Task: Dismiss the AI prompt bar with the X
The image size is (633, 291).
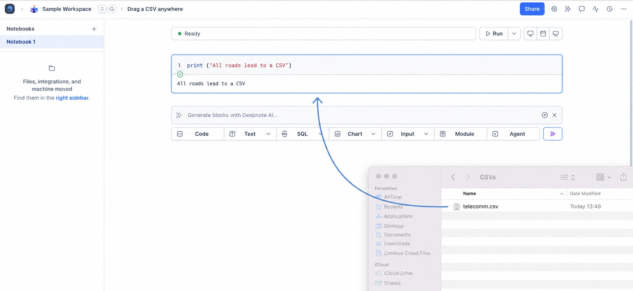Action: pos(555,115)
